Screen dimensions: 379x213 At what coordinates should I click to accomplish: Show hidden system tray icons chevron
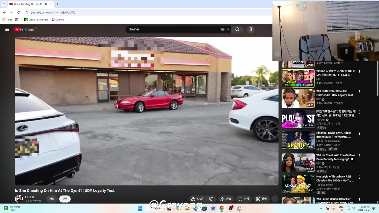(321, 208)
